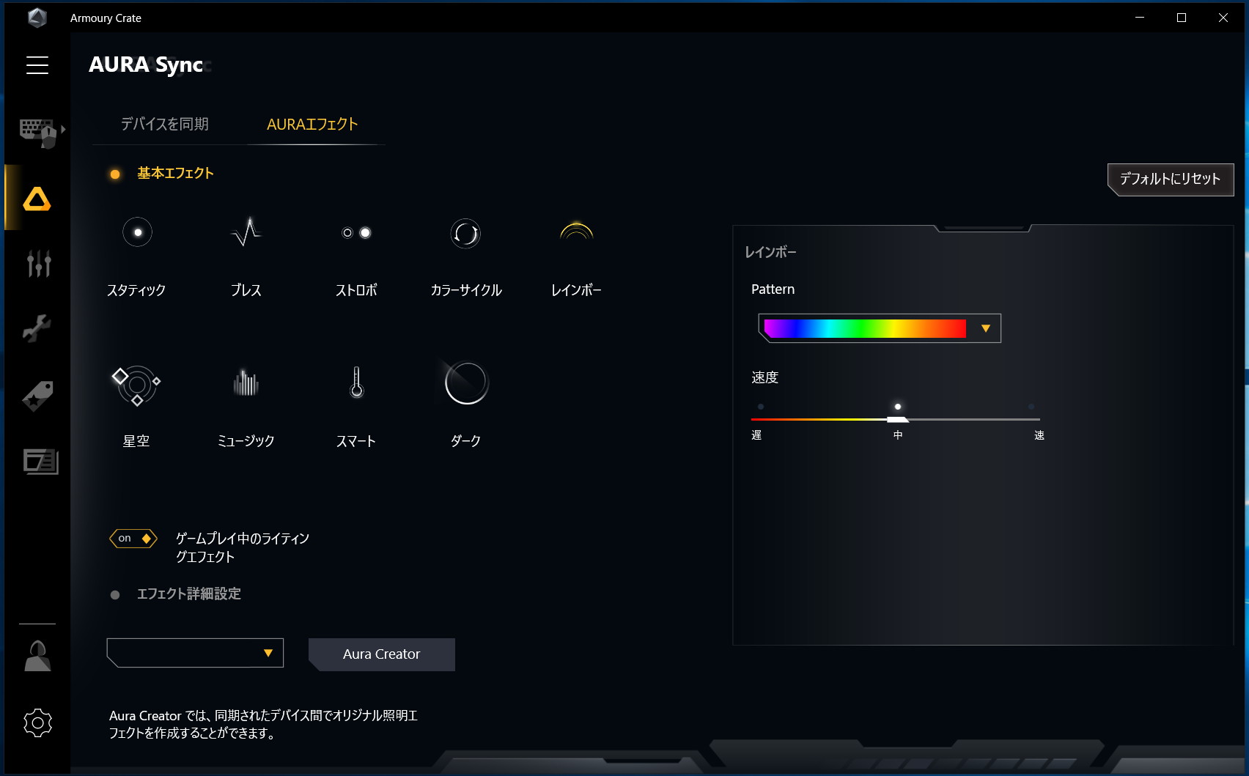Select the ミュージック music effect icon
Image resolution: width=1249 pixels, height=776 pixels.
pos(246,383)
